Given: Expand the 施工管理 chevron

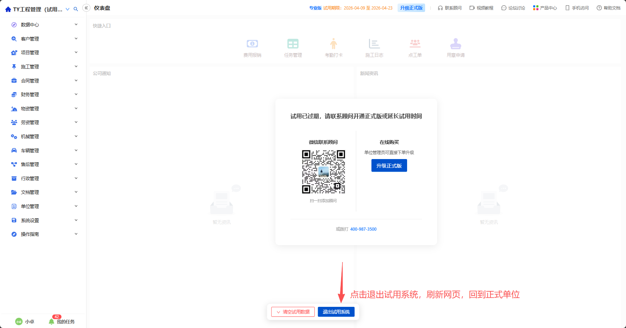Looking at the screenshot, I should coord(76,67).
